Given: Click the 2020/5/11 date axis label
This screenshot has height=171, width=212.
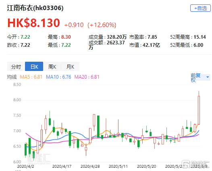Looking at the screenshot, I should (x=118, y=167).
